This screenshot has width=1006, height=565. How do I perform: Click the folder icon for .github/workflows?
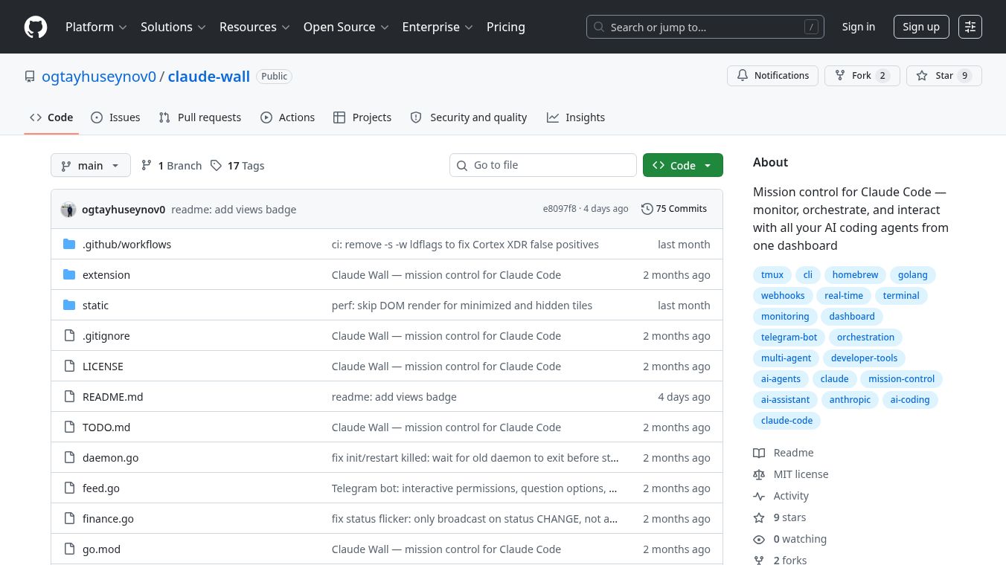[x=69, y=244]
